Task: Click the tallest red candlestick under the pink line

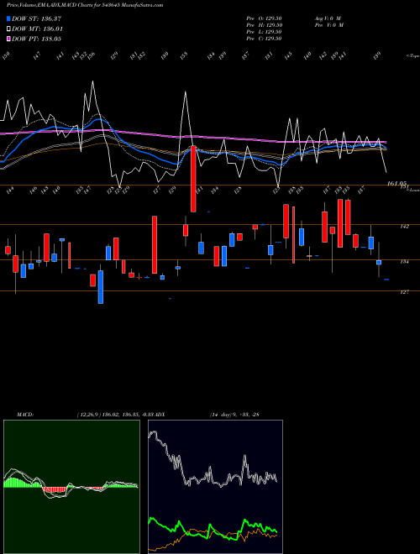Action: (x=193, y=179)
